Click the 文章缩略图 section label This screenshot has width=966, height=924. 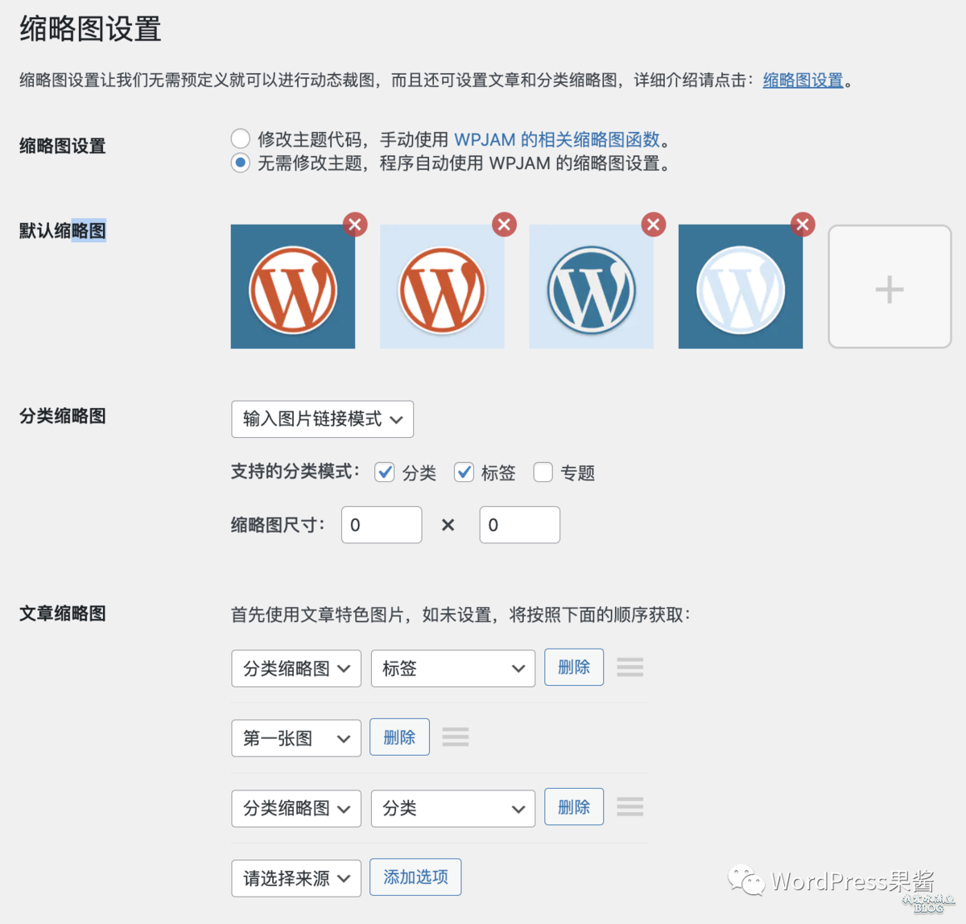point(63,613)
